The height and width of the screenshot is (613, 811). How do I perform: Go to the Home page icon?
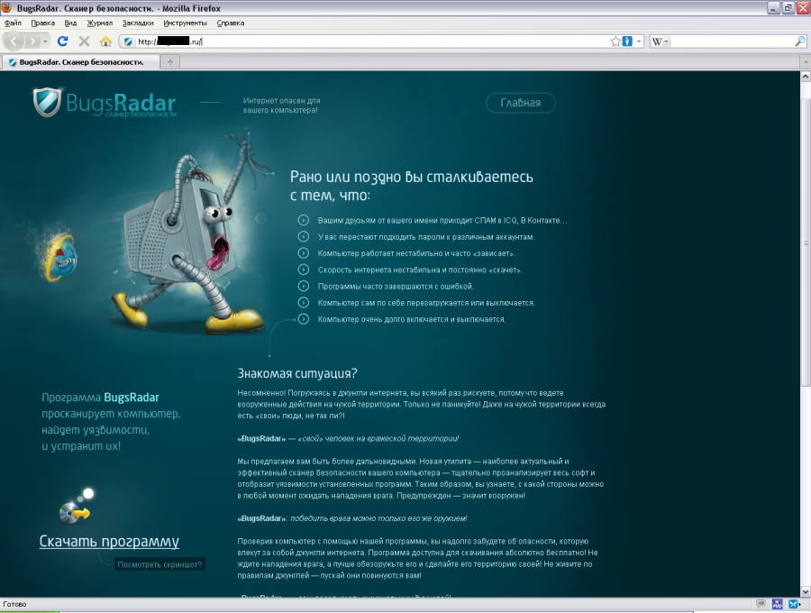coord(105,41)
